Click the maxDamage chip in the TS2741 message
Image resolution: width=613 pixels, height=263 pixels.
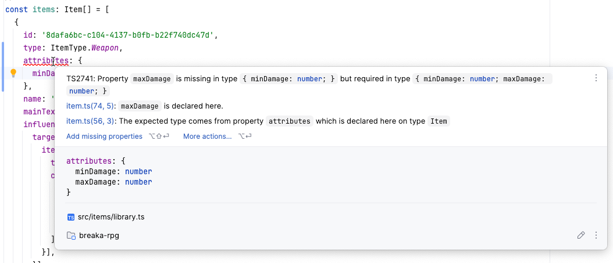coord(153,79)
